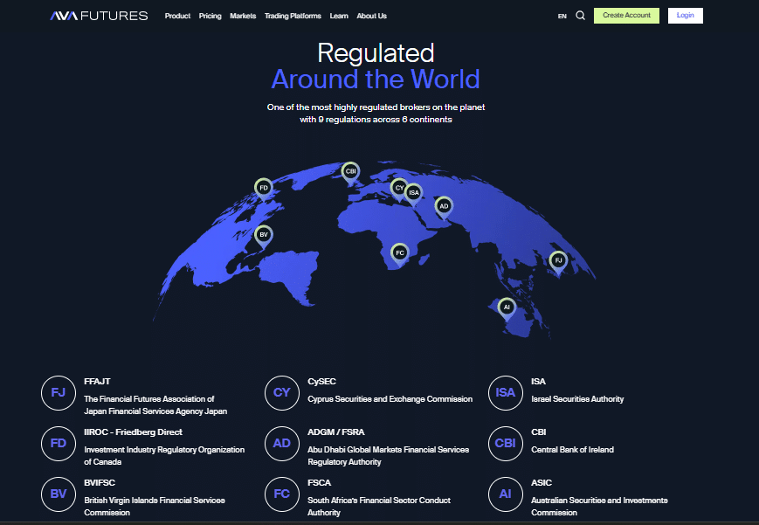The image size is (759, 525).
Task: Select the CY map pin
Action: (399, 190)
